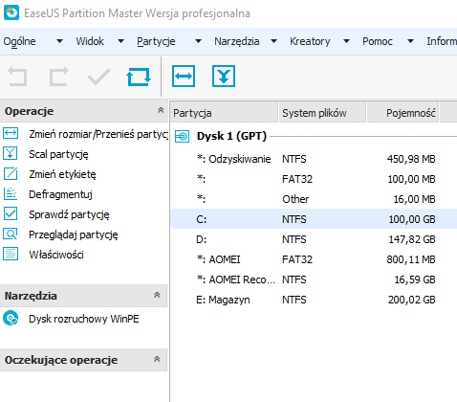Click the Undo toolbar icon
The image size is (457, 402).
click(17, 77)
